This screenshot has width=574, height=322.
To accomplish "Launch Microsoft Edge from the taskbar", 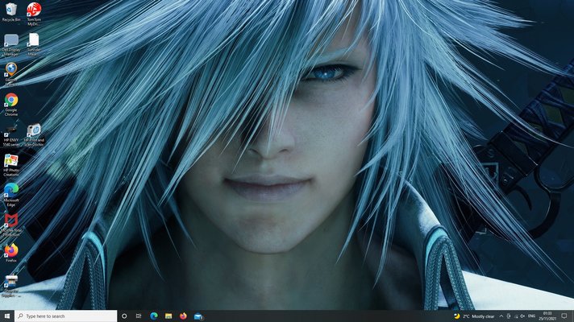I will click(x=154, y=316).
